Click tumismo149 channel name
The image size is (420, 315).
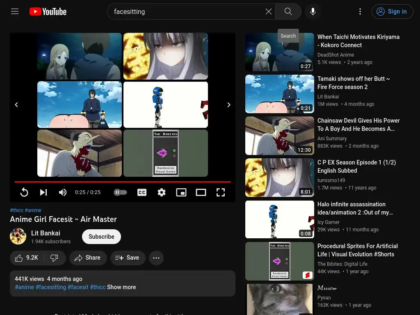tap(331, 180)
